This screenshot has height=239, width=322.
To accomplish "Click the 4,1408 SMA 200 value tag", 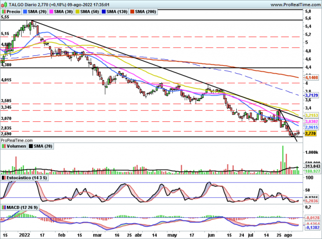I will coord(311,78).
